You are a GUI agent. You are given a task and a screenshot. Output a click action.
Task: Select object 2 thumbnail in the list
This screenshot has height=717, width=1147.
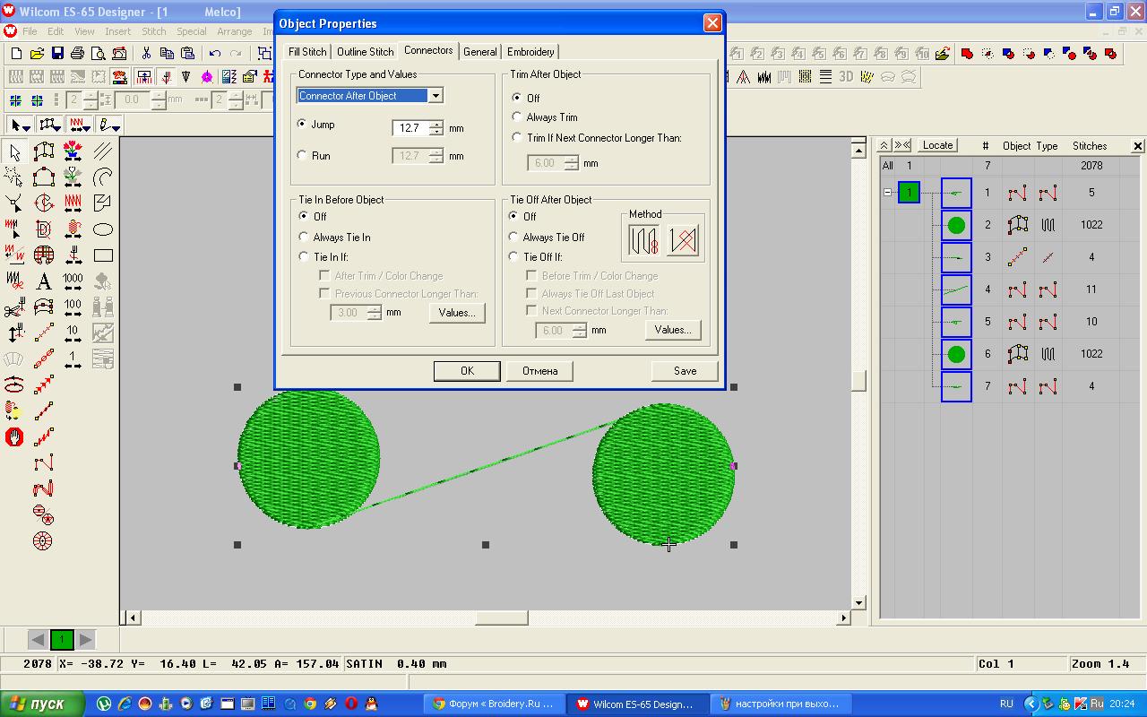[956, 225]
